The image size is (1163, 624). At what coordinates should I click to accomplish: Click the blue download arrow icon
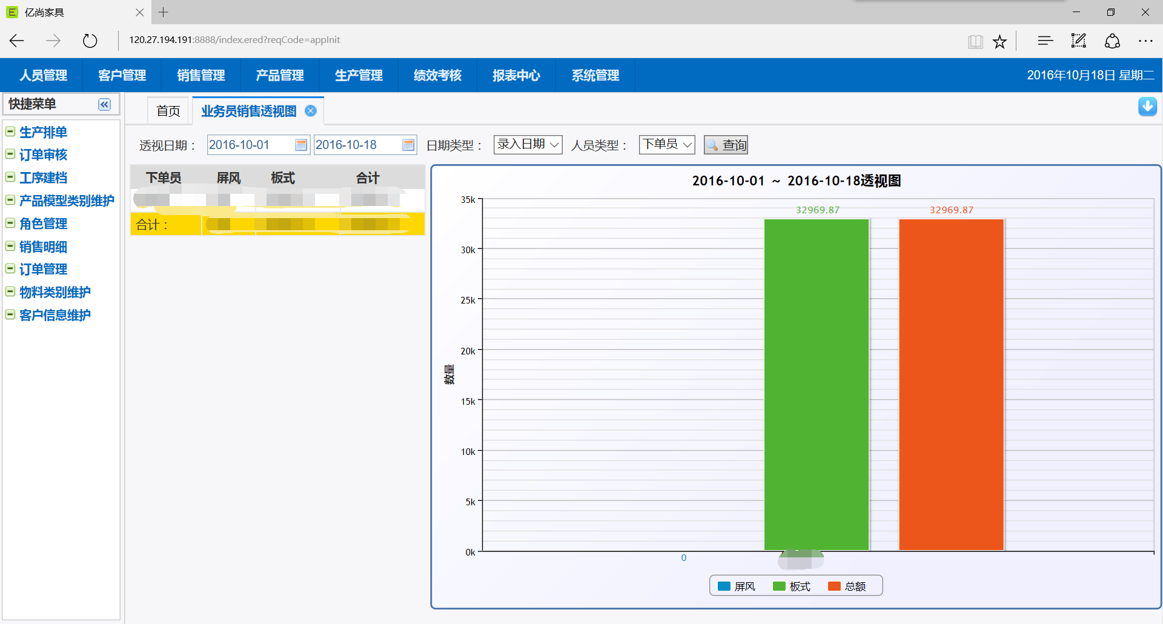[1147, 107]
